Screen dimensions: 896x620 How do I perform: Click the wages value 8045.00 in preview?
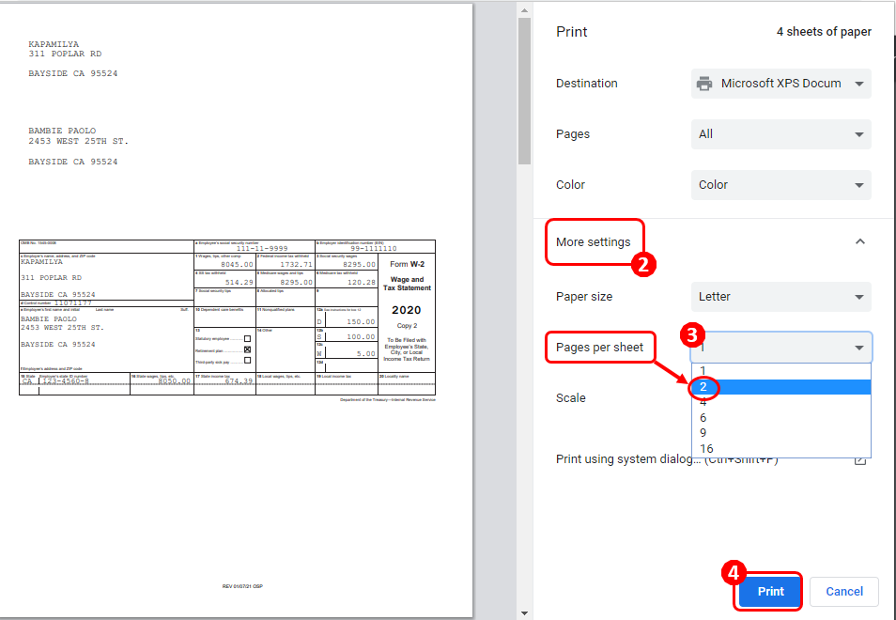237,265
